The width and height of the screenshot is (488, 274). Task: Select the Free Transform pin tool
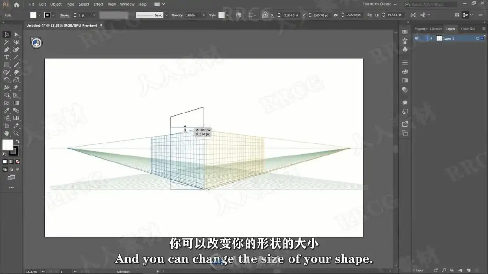tap(16, 88)
